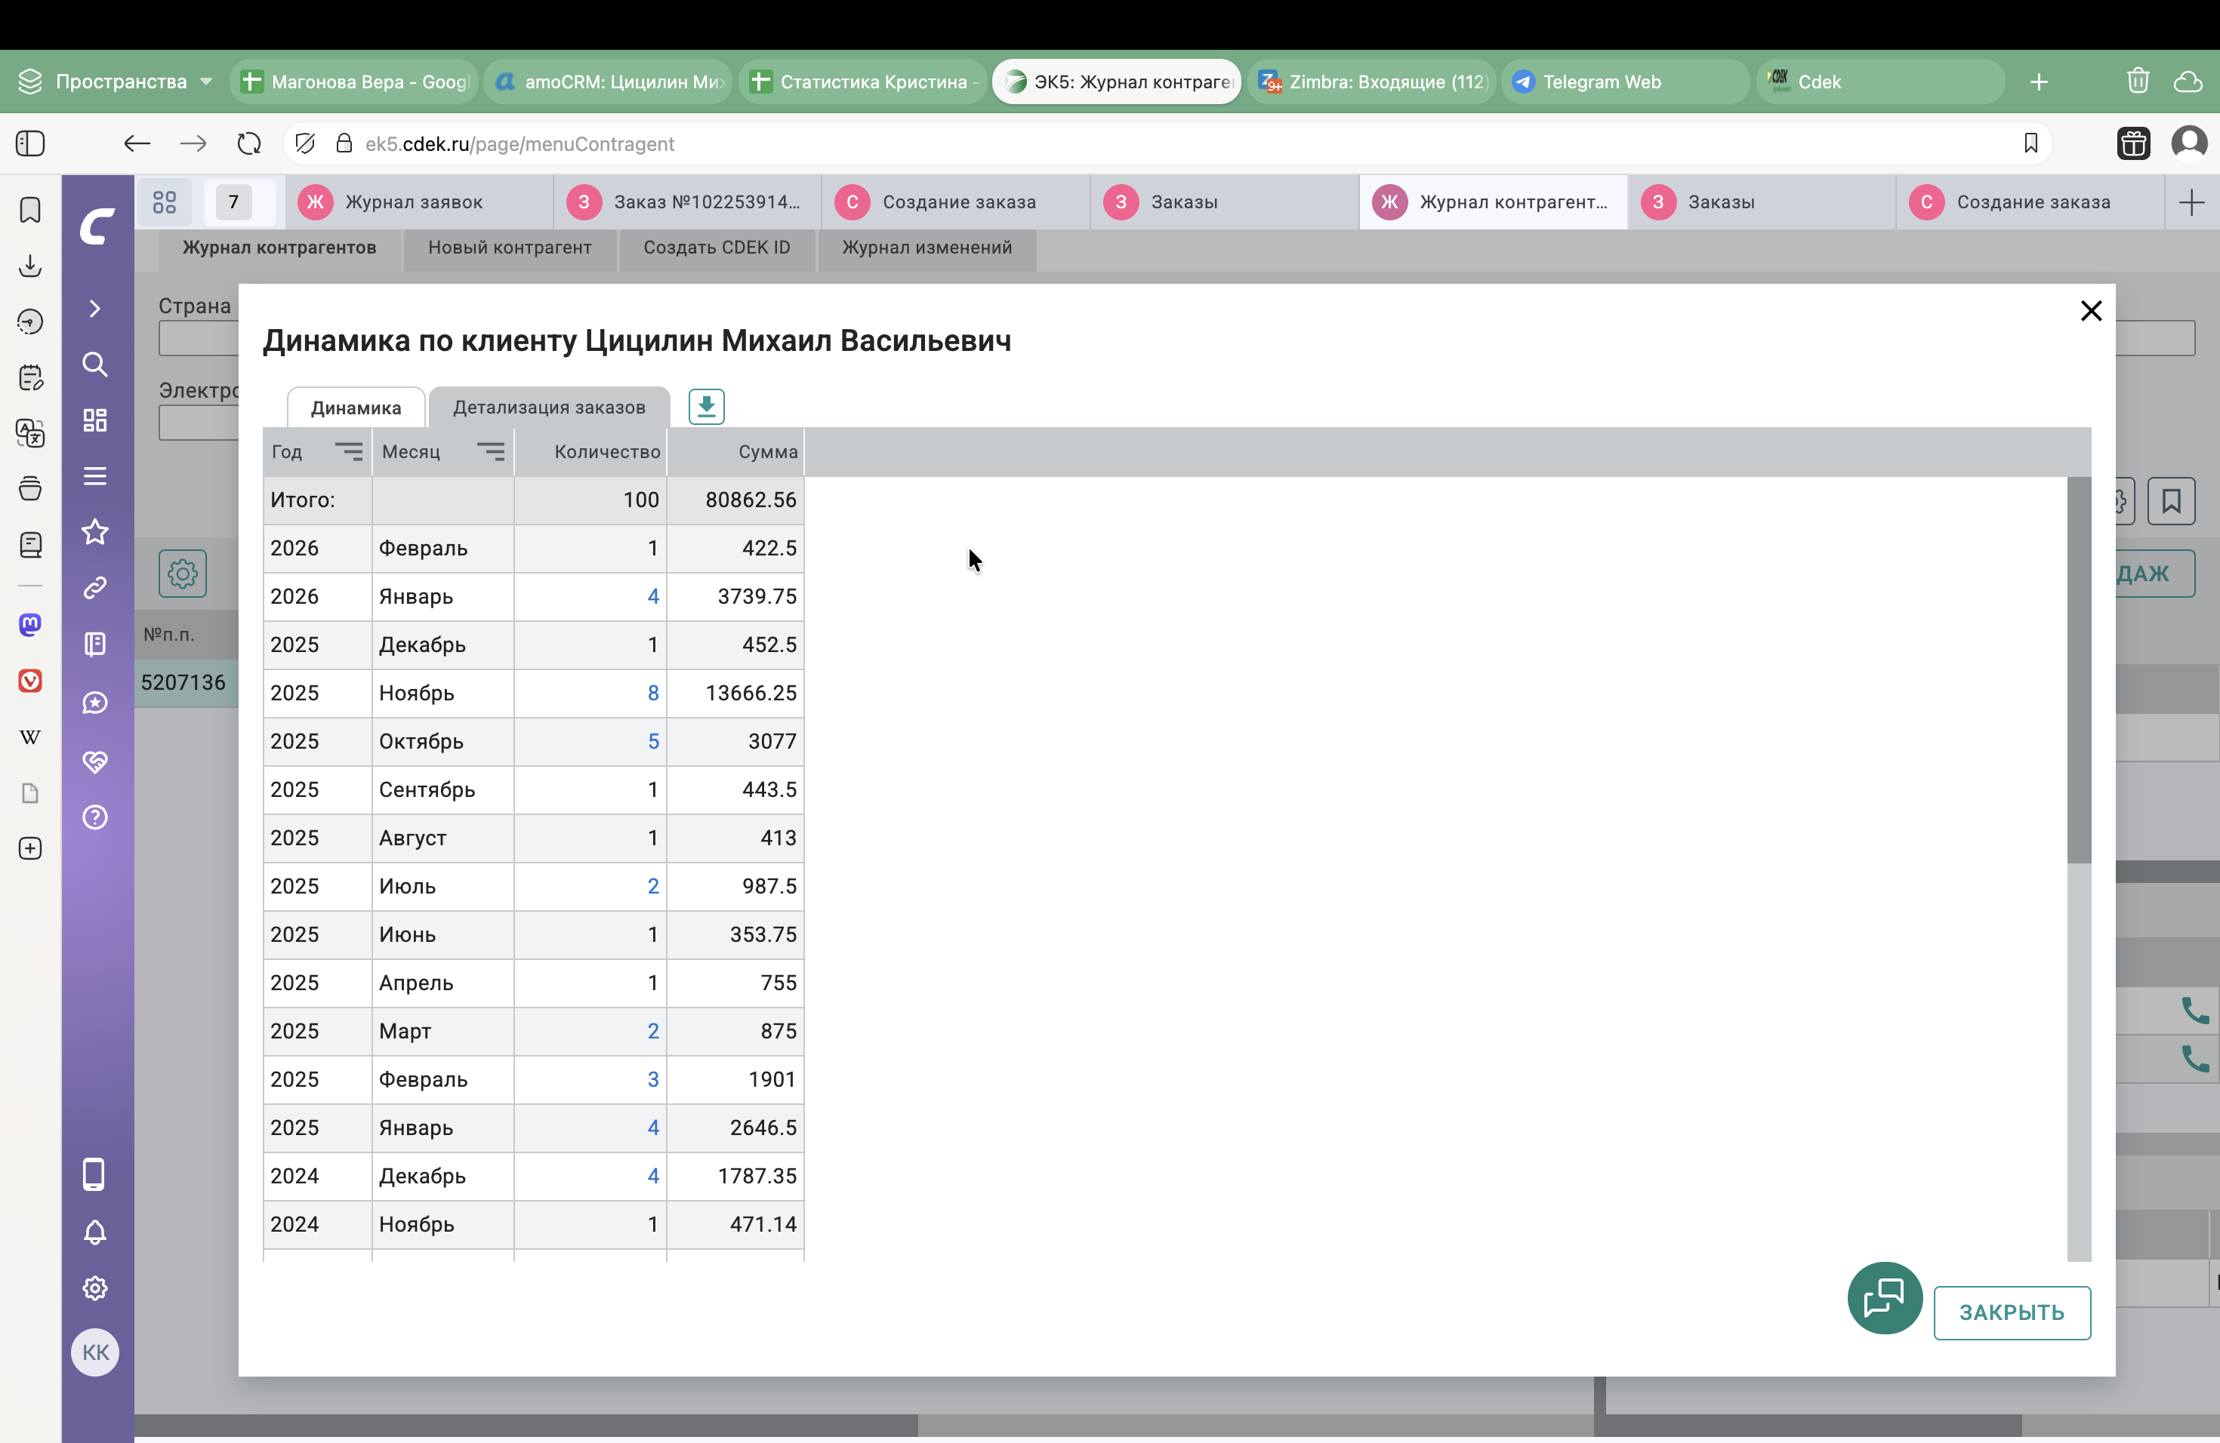Click the browser address bar URL
The width and height of the screenshot is (2220, 1443).
[520, 143]
